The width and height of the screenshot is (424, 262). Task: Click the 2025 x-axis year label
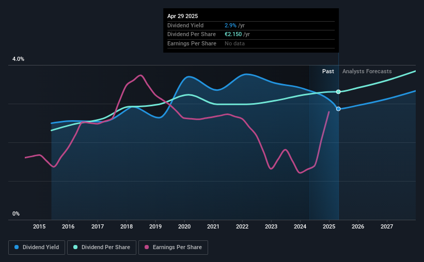(x=329, y=226)
